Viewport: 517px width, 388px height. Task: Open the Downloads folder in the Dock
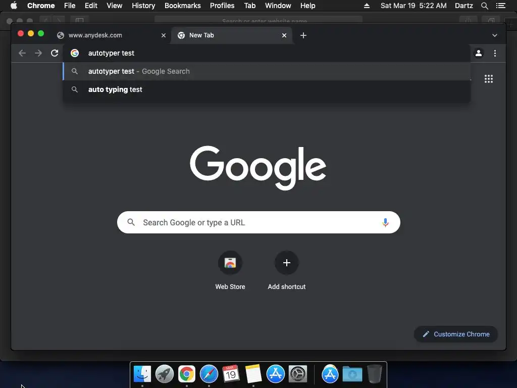tap(352, 374)
